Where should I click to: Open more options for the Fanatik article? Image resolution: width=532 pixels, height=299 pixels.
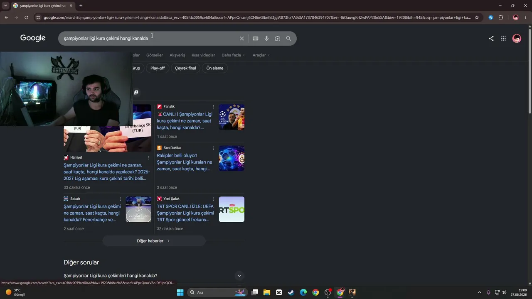click(x=214, y=107)
